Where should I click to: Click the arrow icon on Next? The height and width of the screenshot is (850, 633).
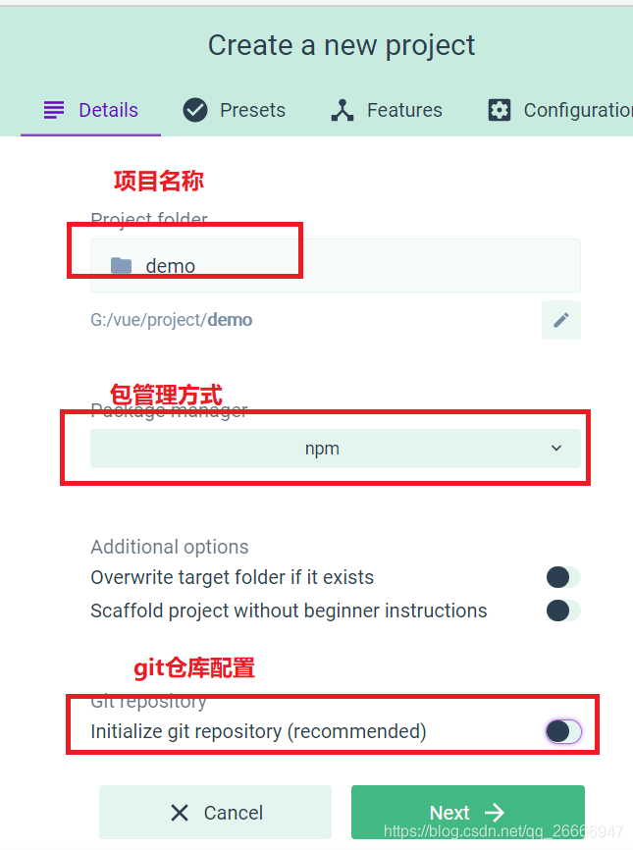tap(495, 812)
